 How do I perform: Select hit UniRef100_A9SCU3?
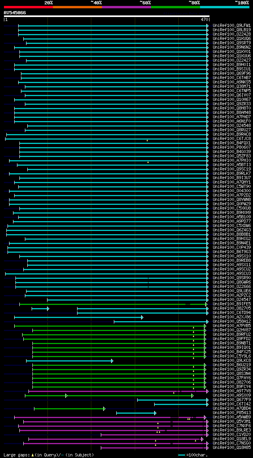[x=232, y=273]
